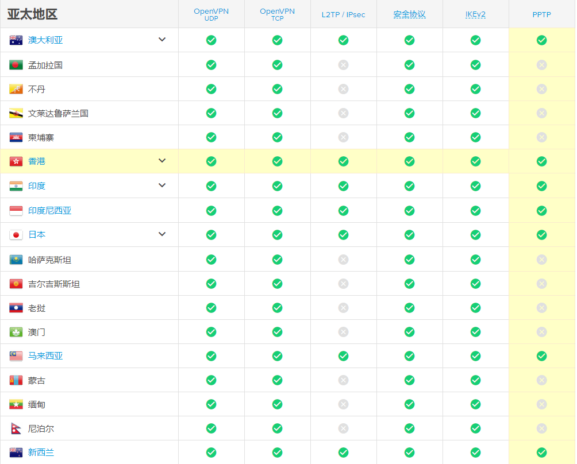Click 蒙古 L2TP/IPsec grey cross

(343, 380)
